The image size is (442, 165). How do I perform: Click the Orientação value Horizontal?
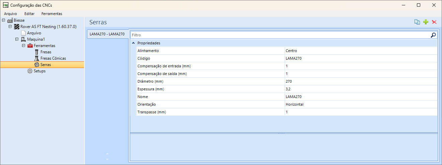tap(361, 104)
